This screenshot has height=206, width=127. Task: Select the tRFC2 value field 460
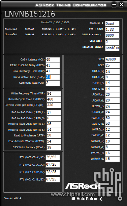(54, 99)
